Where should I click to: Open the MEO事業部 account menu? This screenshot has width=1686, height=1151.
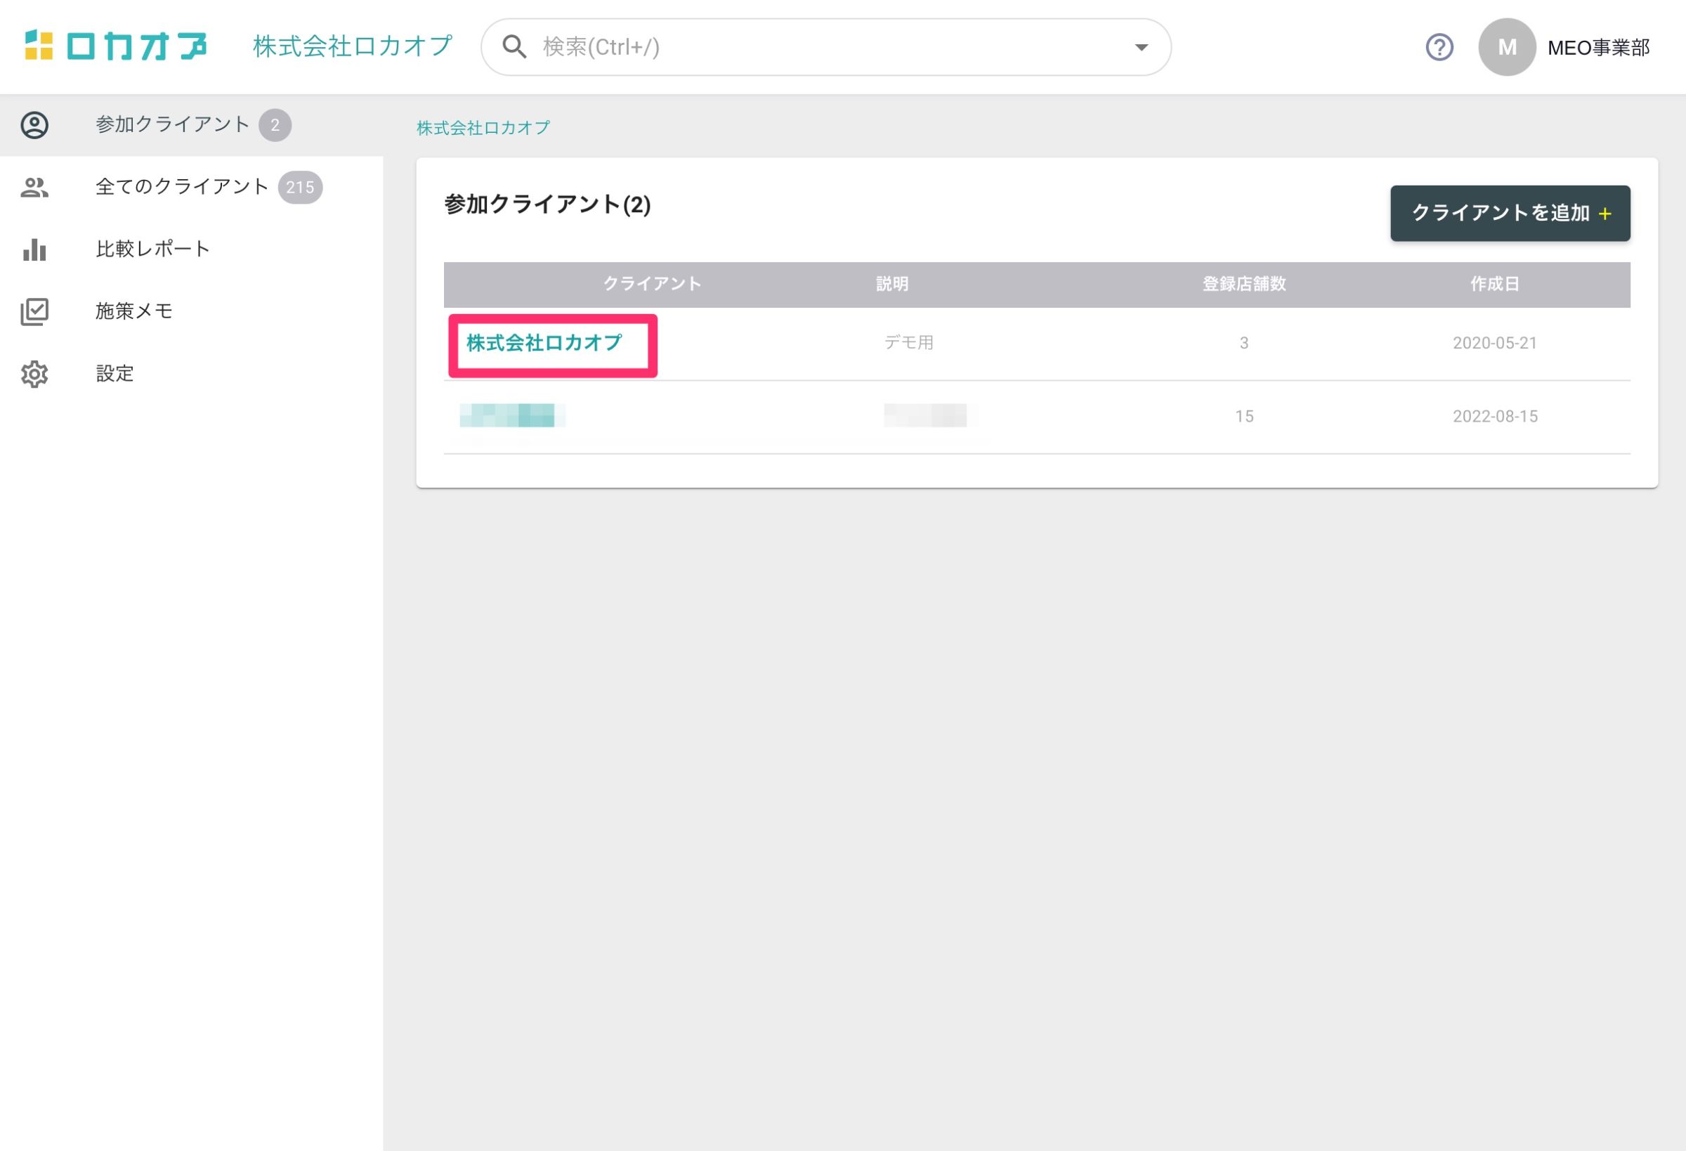pos(1598,48)
